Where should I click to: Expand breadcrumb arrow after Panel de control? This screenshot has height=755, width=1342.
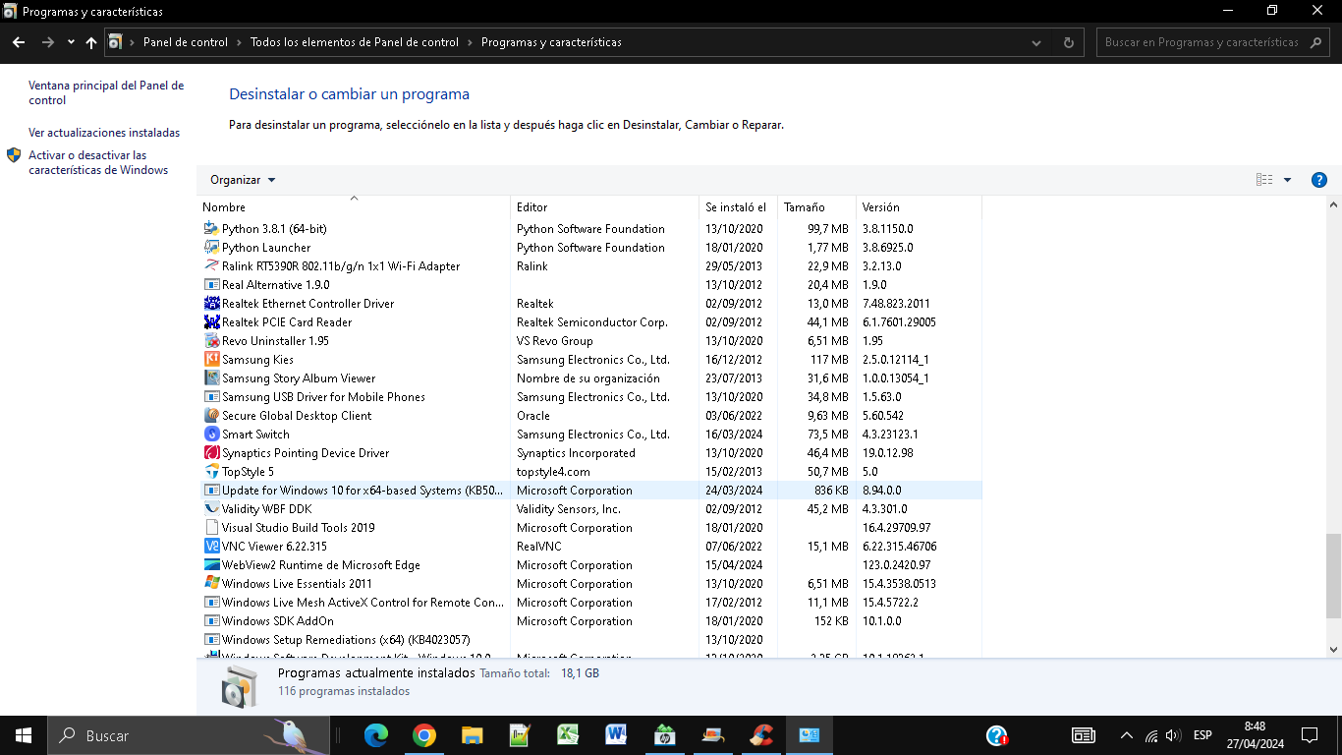pyautogui.click(x=239, y=42)
